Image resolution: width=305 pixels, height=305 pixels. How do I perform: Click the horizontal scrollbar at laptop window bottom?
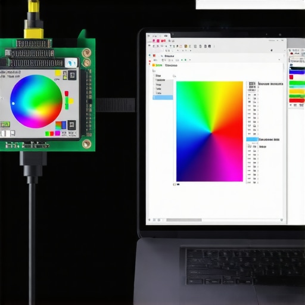click(x=184, y=220)
